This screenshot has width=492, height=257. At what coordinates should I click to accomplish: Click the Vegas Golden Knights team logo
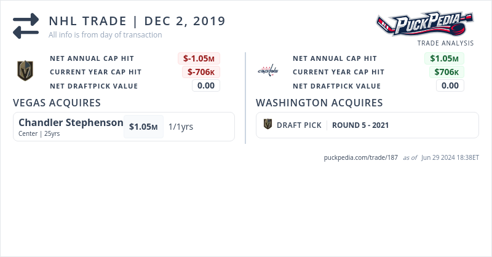pyautogui.click(x=25, y=71)
